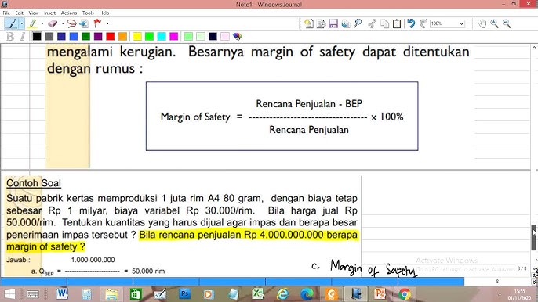Click the Insert/Remove Space tool
538x302 pixels.
click(84, 23)
